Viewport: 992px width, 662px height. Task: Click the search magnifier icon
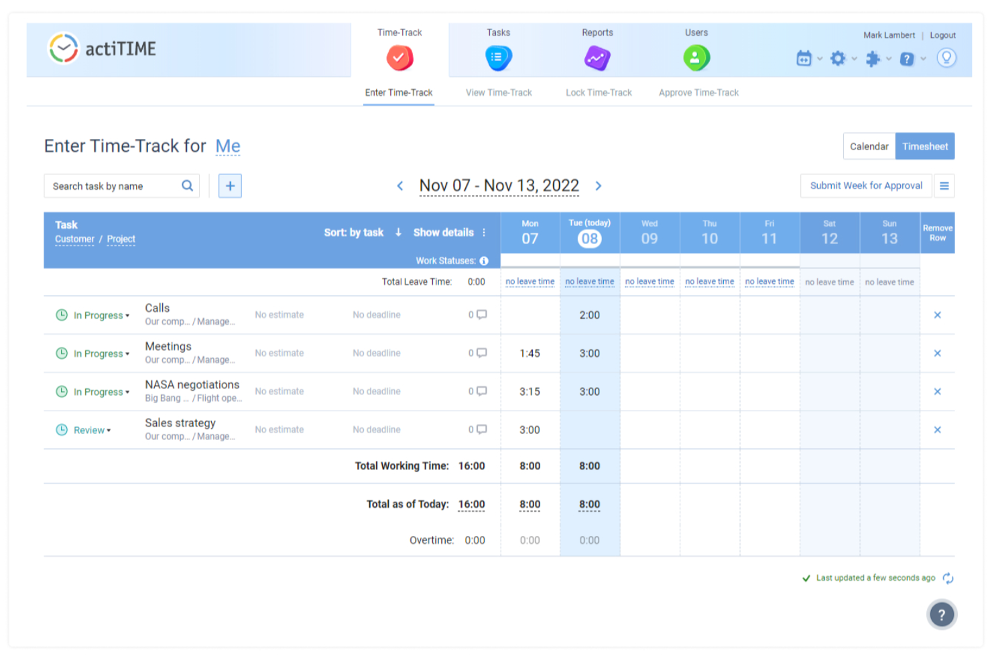click(x=188, y=186)
